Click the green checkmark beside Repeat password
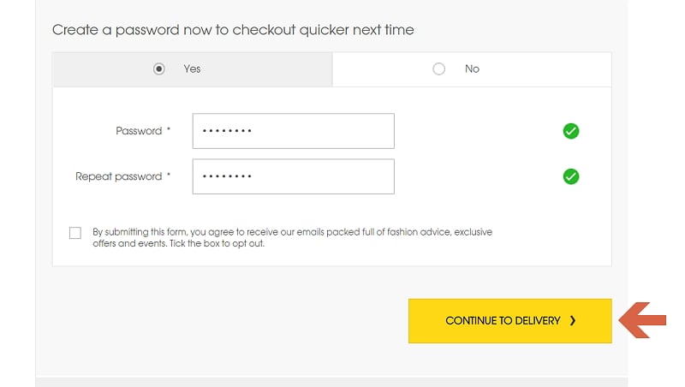The width and height of the screenshot is (685, 387). tap(570, 176)
